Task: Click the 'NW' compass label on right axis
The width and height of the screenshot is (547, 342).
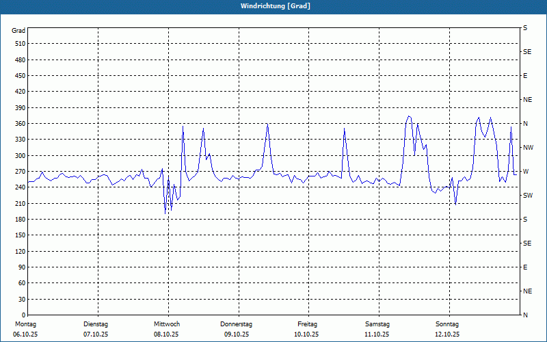Action: pyautogui.click(x=527, y=148)
